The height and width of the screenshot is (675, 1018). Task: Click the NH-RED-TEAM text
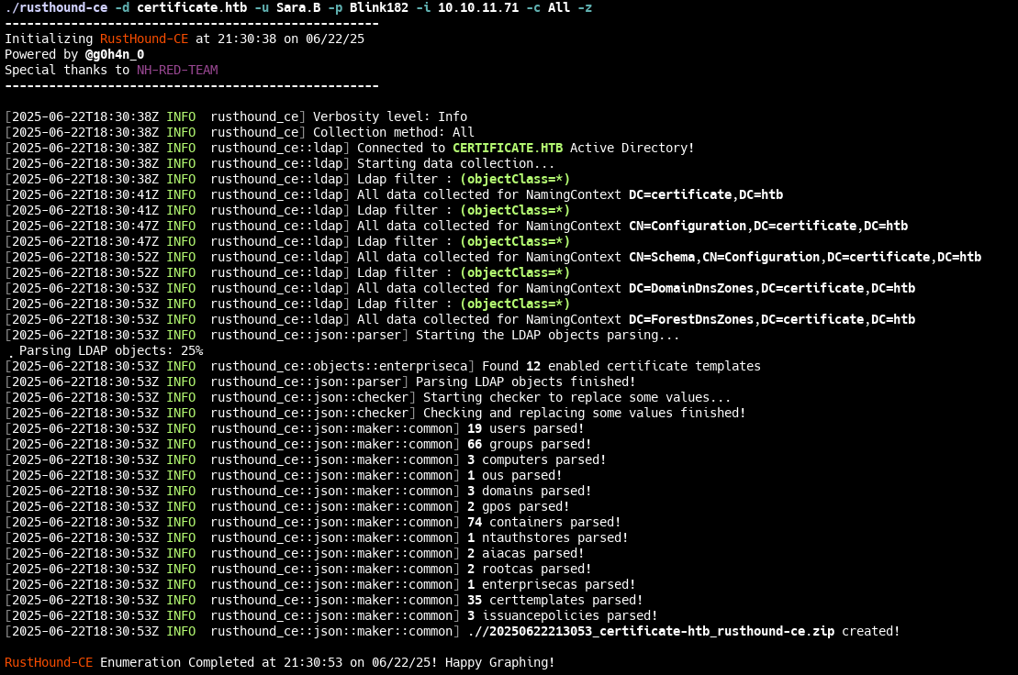pyautogui.click(x=177, y=70)
